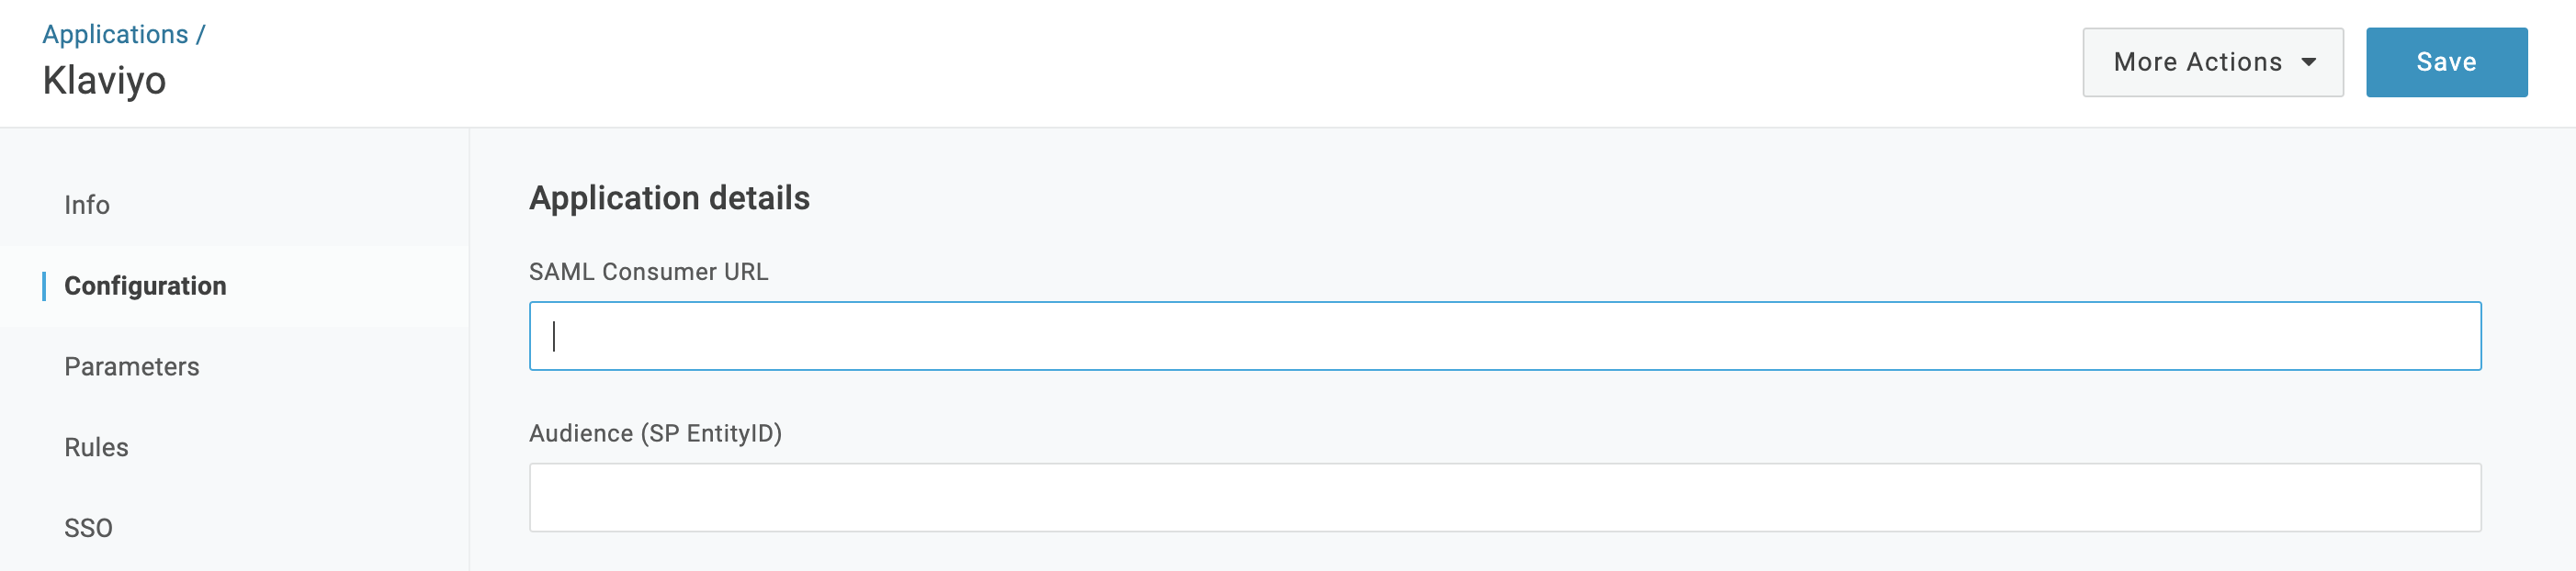Screen dimensions: 2576x571
Task: Go to the Rules section
Action: 96,447
